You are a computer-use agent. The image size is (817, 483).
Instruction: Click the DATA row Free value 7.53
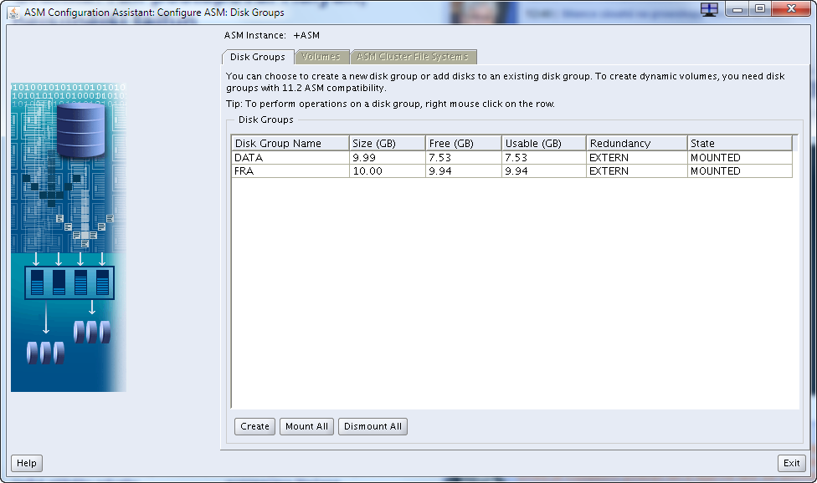(464, 158)
